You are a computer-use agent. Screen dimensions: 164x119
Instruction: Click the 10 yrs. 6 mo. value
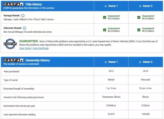pos(146,88)
